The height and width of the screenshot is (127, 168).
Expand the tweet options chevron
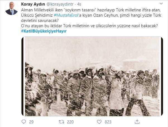(161, 4)
